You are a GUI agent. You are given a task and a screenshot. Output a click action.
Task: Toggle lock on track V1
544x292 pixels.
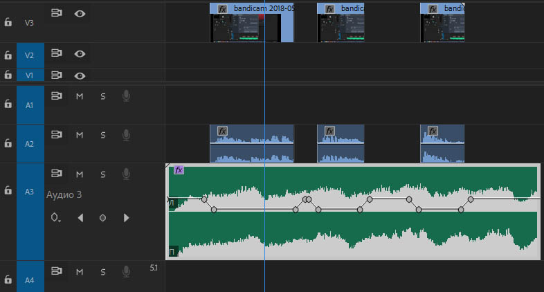(x=8, y=75)
